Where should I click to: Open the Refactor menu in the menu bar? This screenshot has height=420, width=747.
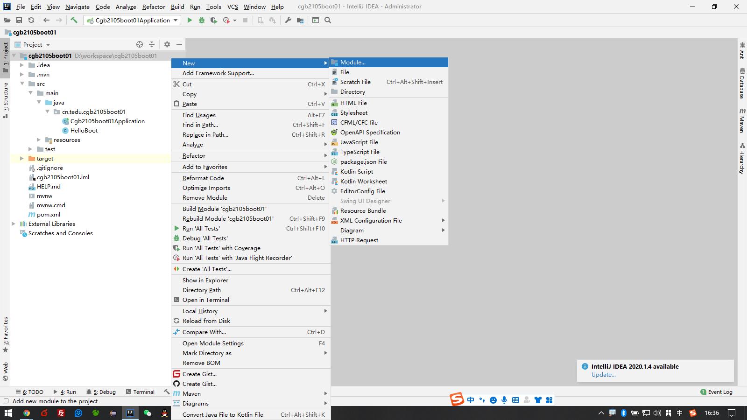[154, 7]
